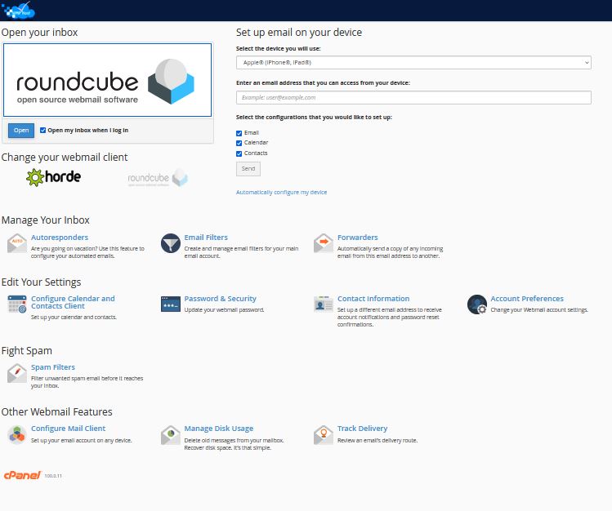This screenshot has width=612, height=511.
Task: Open the Configure Mail Client link
Action: 69,429
